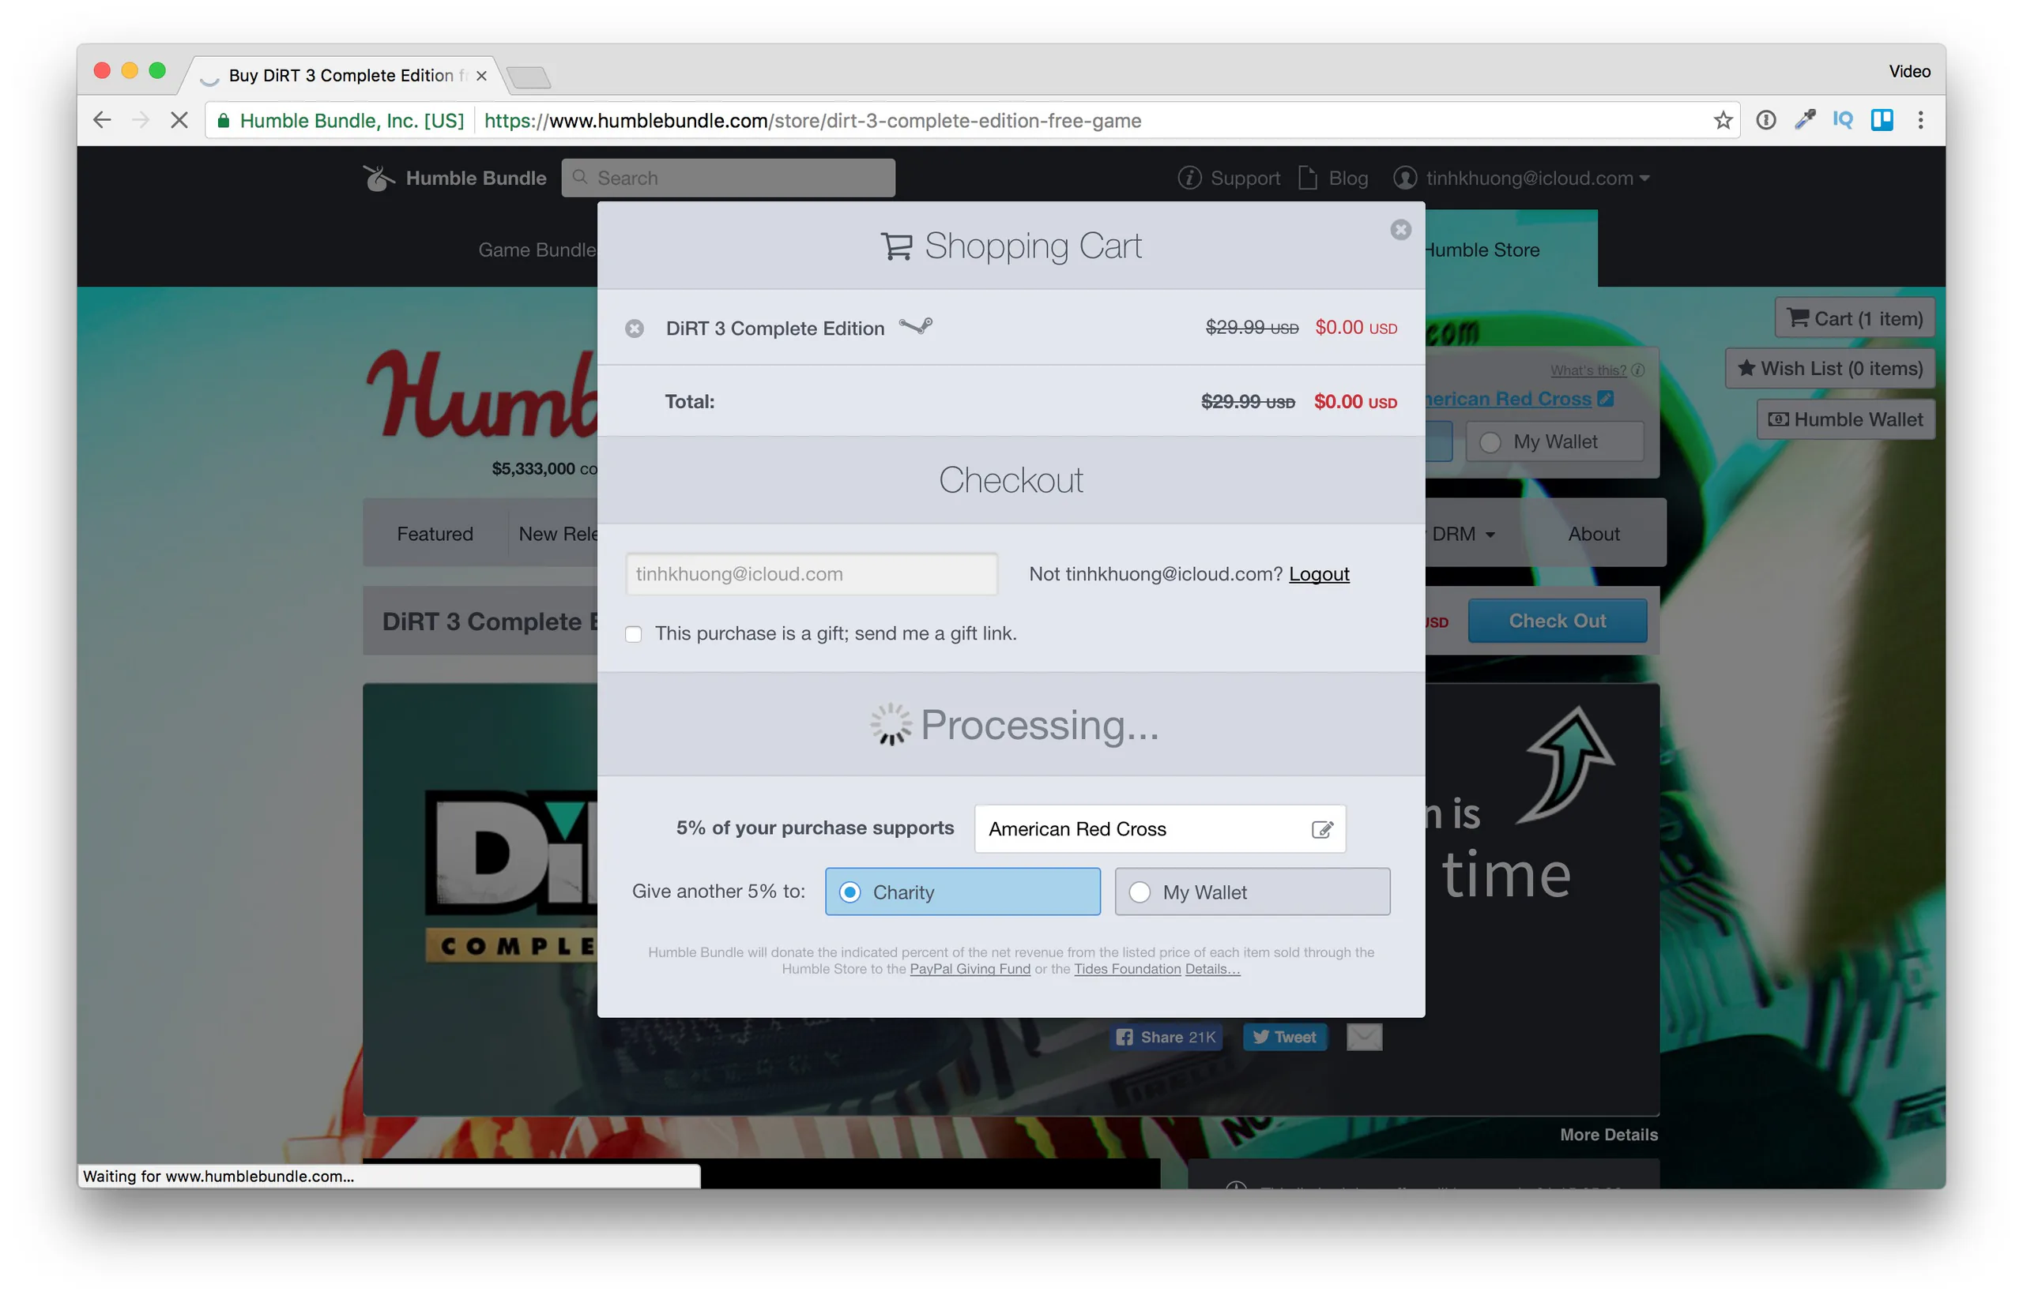
Task: Click the checkout email input field
Action: pyautogui.click(x=811, y=574)
